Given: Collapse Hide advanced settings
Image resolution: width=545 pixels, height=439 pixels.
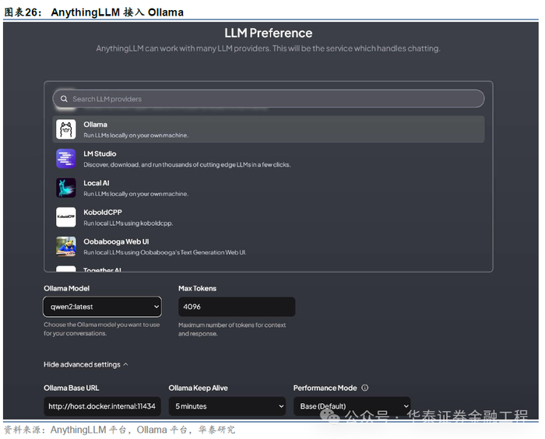Looking at the screenshot, I should (86, 364).
